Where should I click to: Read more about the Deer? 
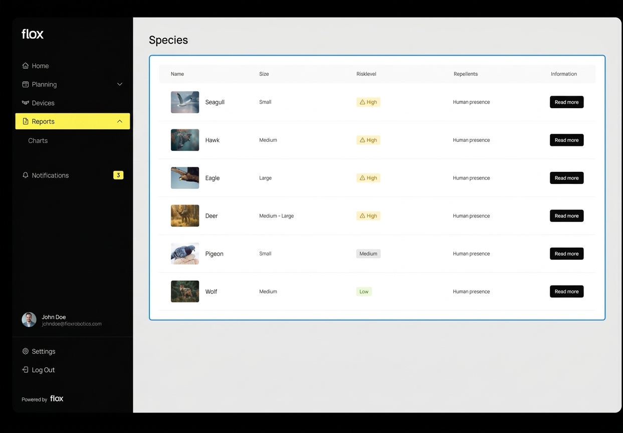coord(566,216)
